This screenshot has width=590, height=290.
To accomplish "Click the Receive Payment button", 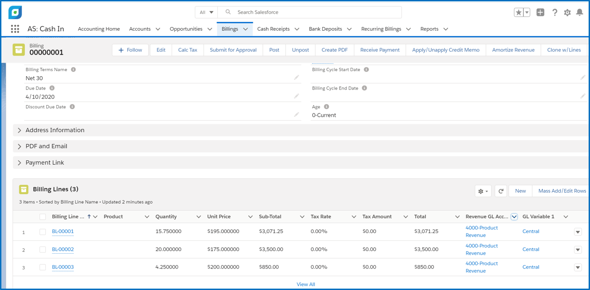I will (380, 50).
